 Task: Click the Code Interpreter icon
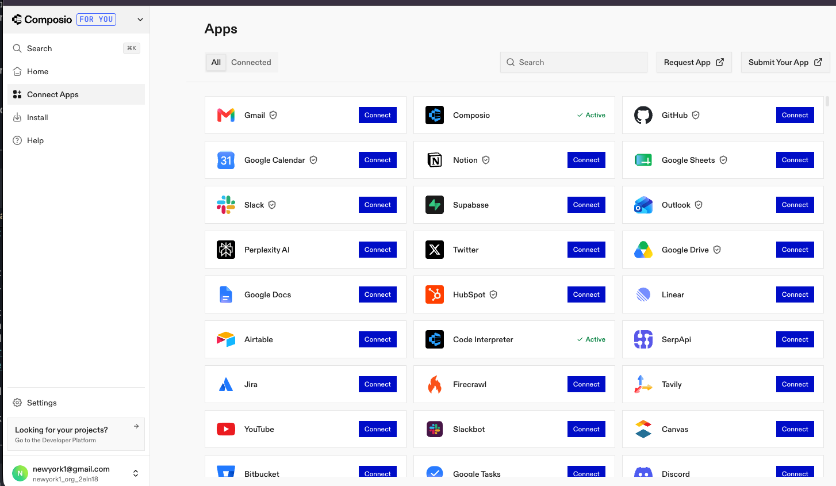click(x=435, y=339)
